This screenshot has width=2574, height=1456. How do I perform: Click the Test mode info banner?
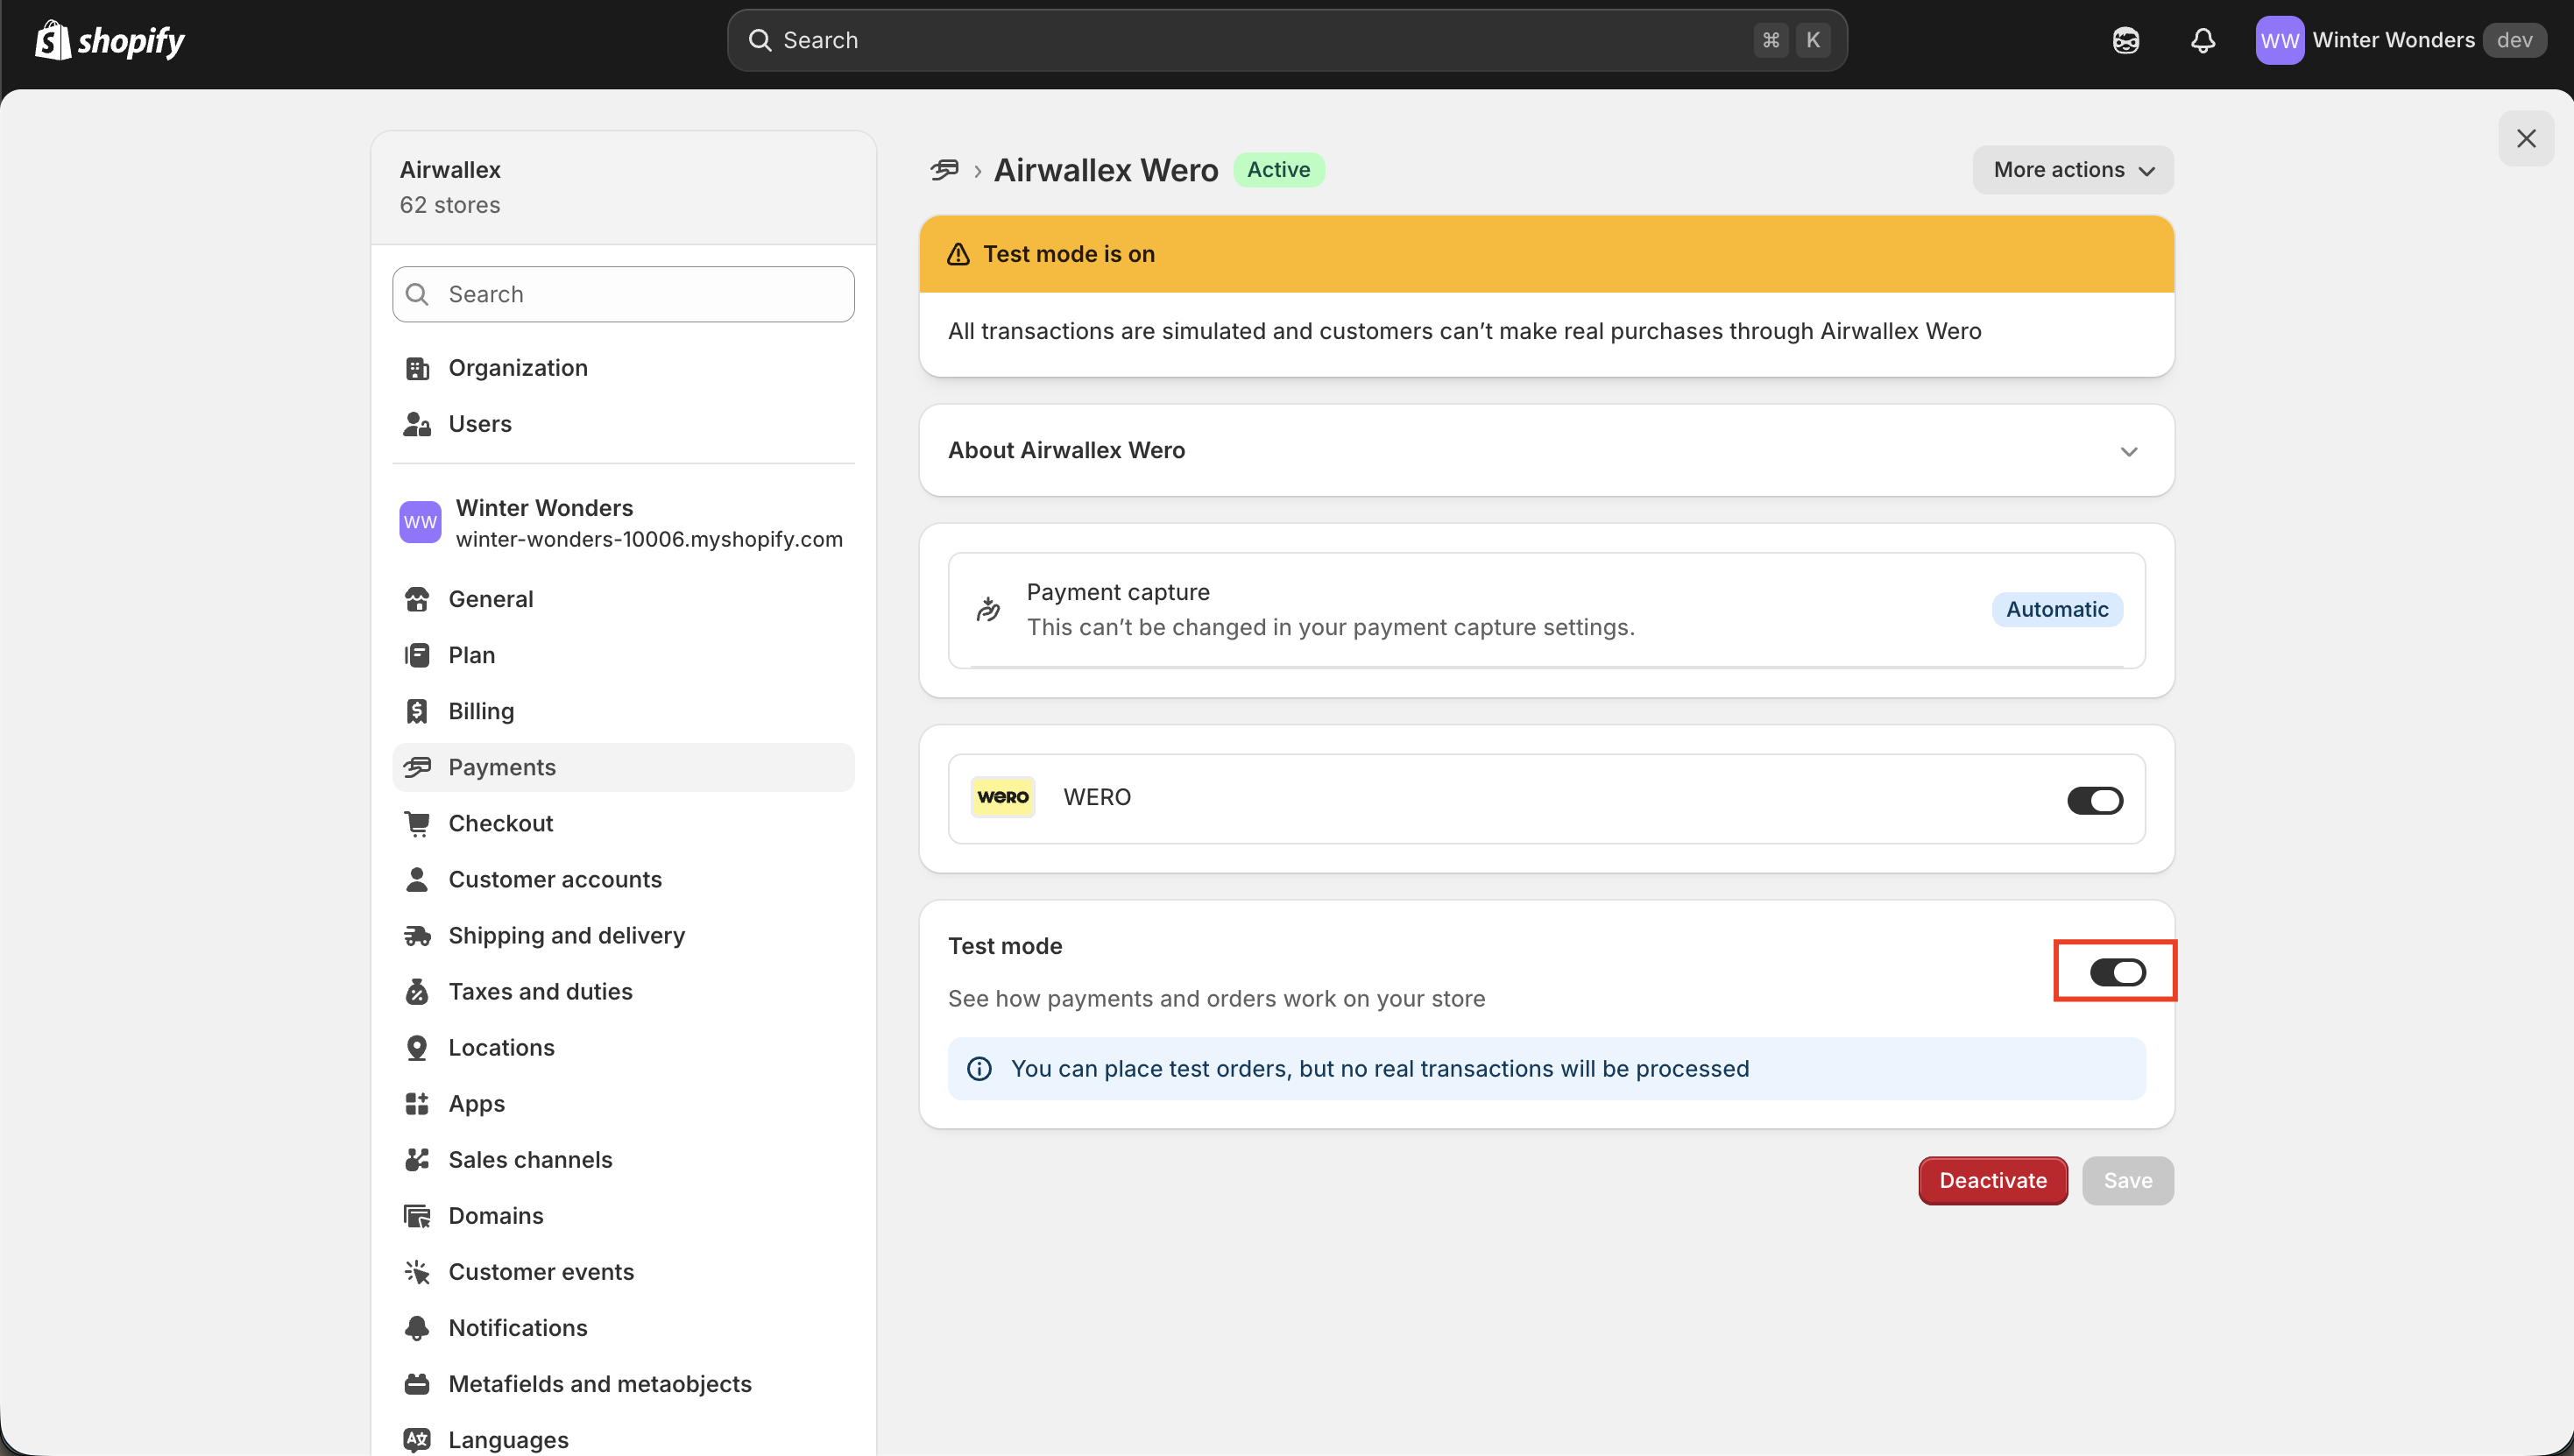click(x=1546, y=1069)
